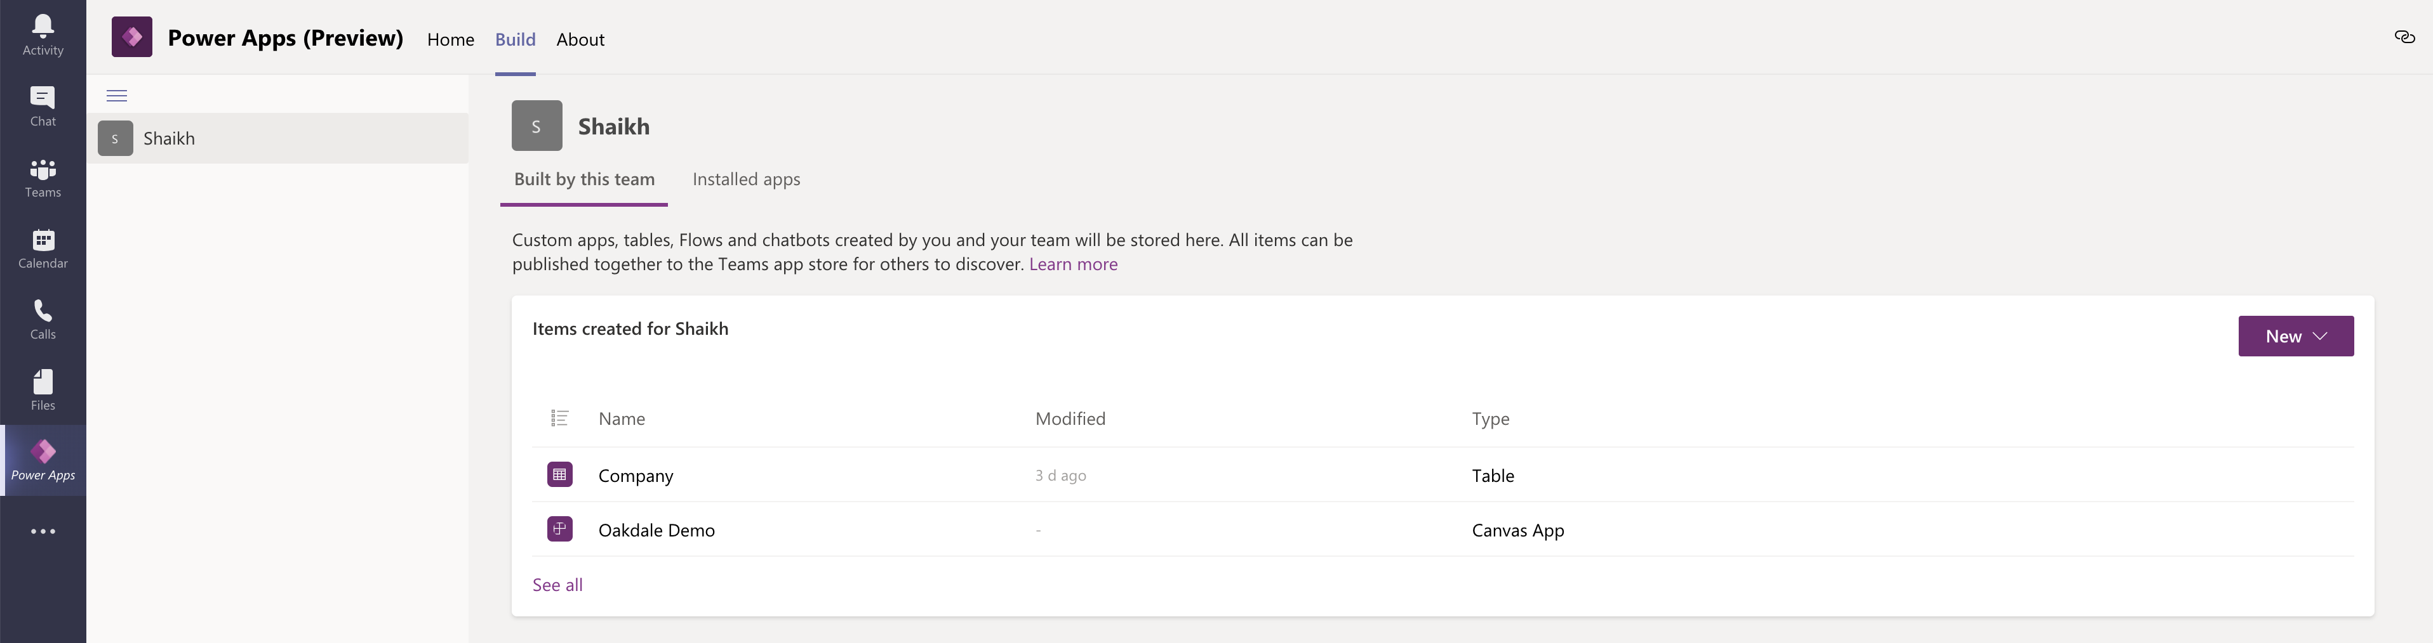This screenshot has height=643, width=2433.
Task: Sort by the Modified column header
Action: [x=1070, y=419]
